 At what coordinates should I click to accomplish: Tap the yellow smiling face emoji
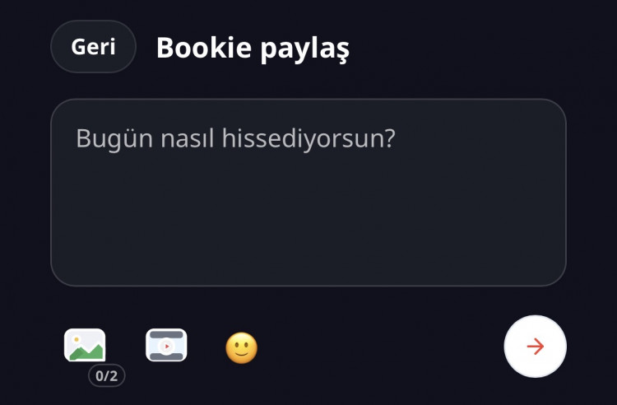tap(242, 348)
